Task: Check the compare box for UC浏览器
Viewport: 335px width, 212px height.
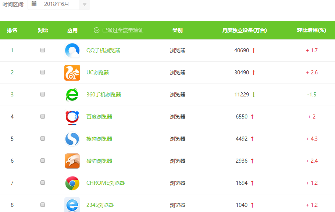Action: point(43,72)
